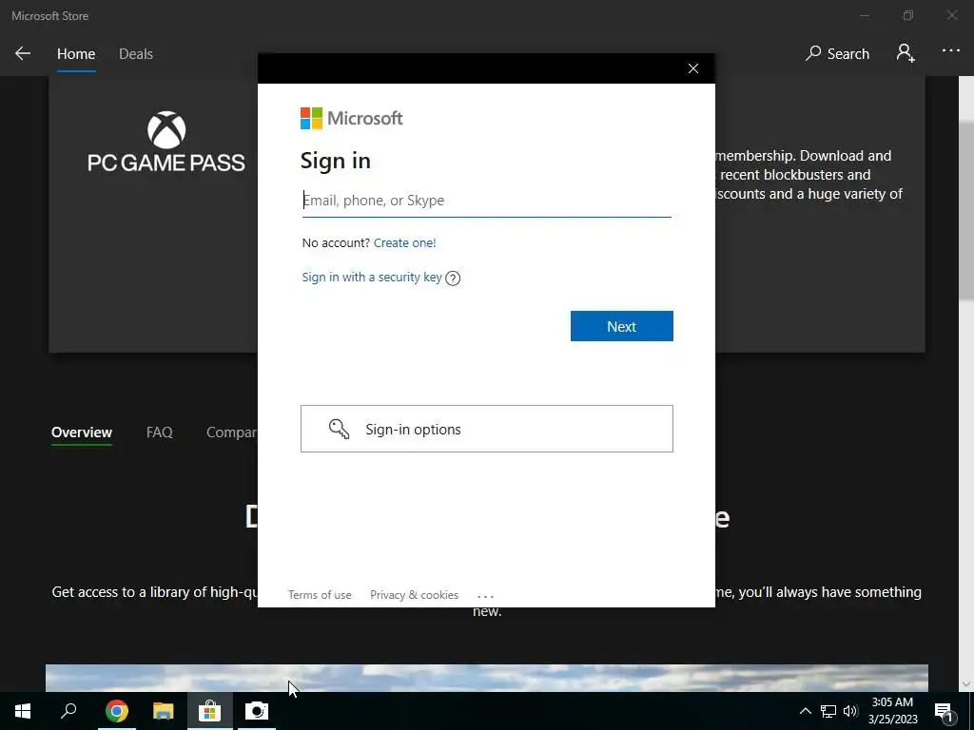Open Sign-in options
974x730 pixels.
click(x=486, y=429)
